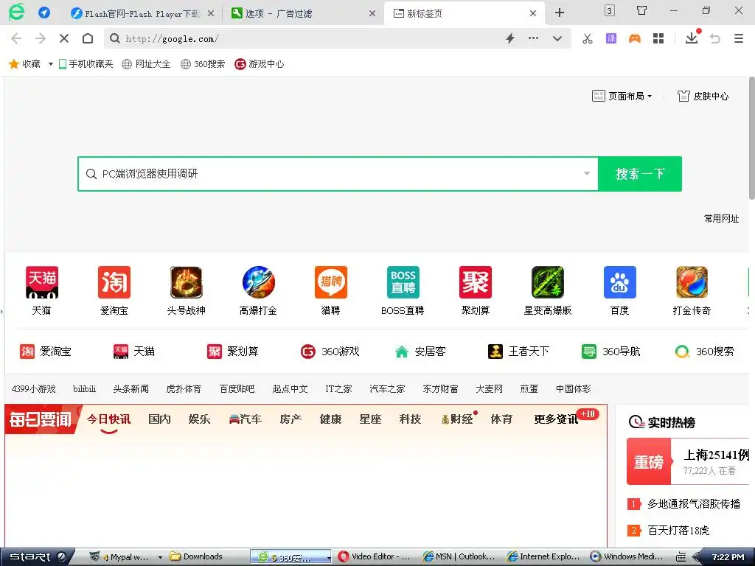
Task: Expand the 页面布局 dropdown
Action: pyautogui.click(x=622, y=97)
